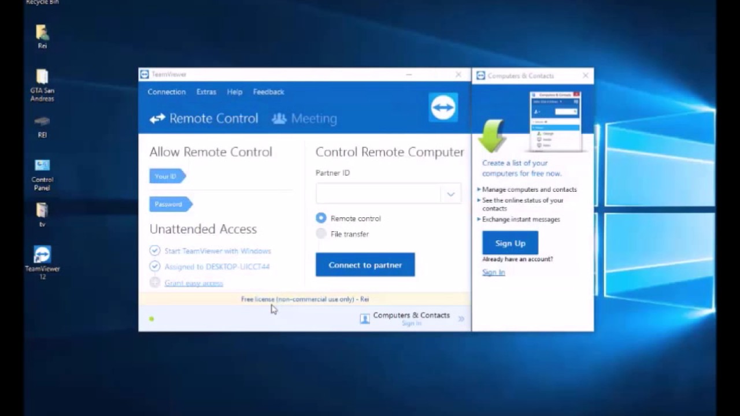Click the Grant easy access link

pos(194,283)
